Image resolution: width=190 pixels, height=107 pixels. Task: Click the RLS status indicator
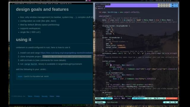123,98
